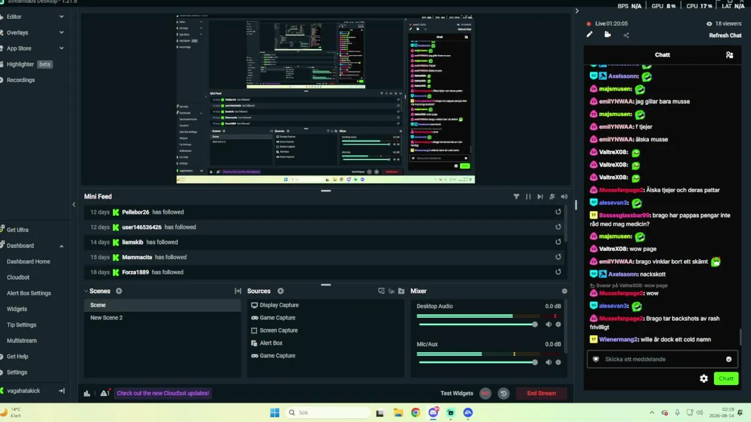Filter events in the Mini Feed
The height and width of the screenshot is (422, 751).
pyautogui.click(x=516, y=197)
